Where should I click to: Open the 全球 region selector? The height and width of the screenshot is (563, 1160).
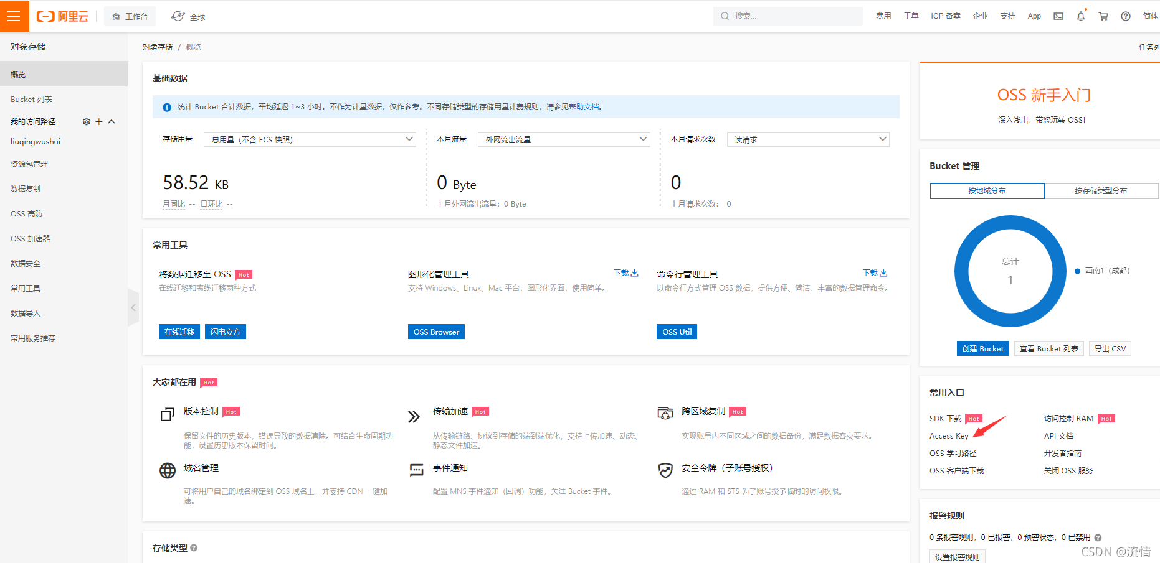188,17
